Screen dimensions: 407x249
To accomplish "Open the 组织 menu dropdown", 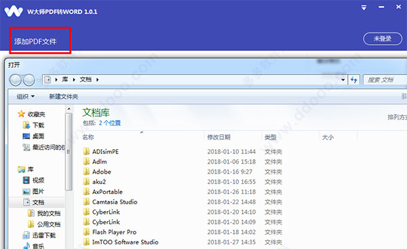I will (26, 96).
